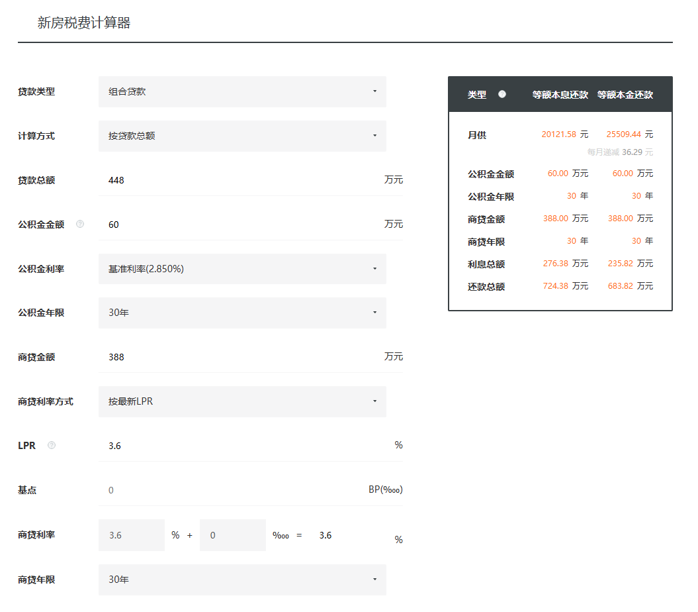Click the 贷款总额 input field showing 448

238,180
